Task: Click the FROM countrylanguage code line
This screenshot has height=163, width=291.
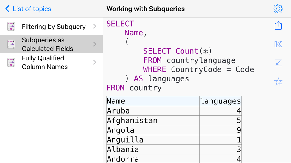Action: click(x=189, y=60)
